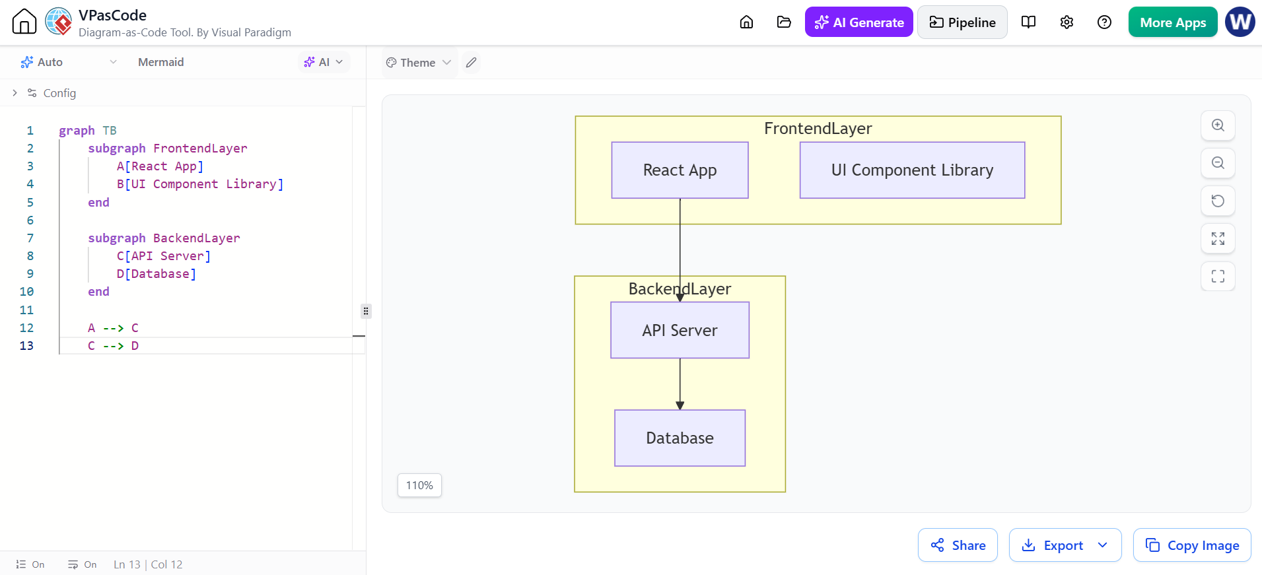
Task: Click 'end' on code line 10
Action: (x=98, y=292)
